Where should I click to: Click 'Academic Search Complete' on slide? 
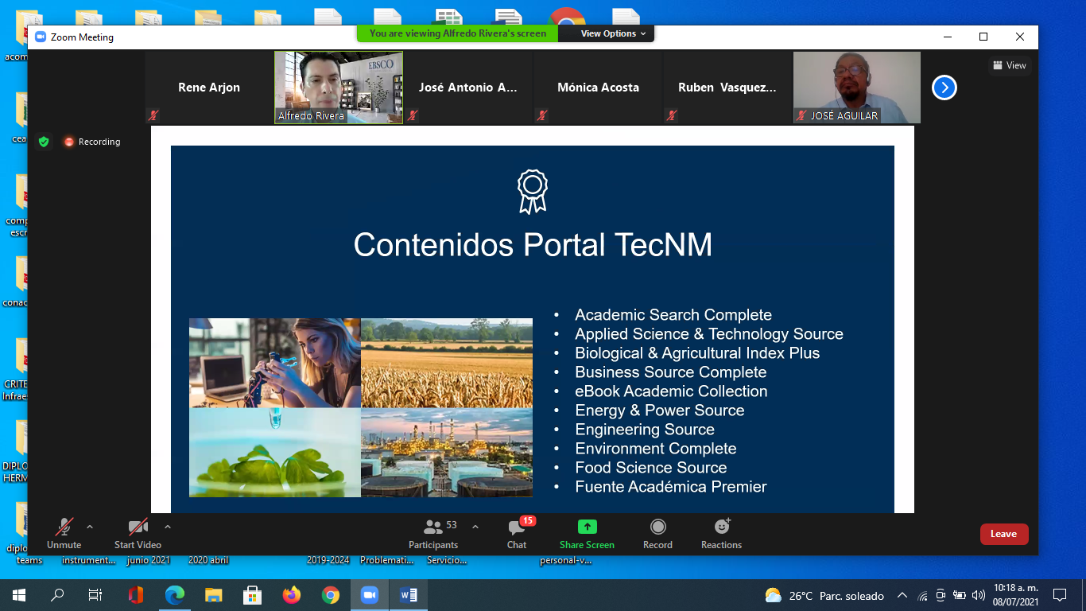[x=673, y=315]
